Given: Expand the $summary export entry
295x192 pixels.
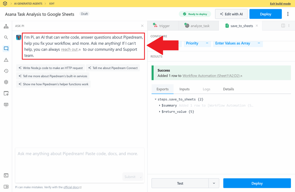Looking at the screenshot, I should click(x=160, y=105).
